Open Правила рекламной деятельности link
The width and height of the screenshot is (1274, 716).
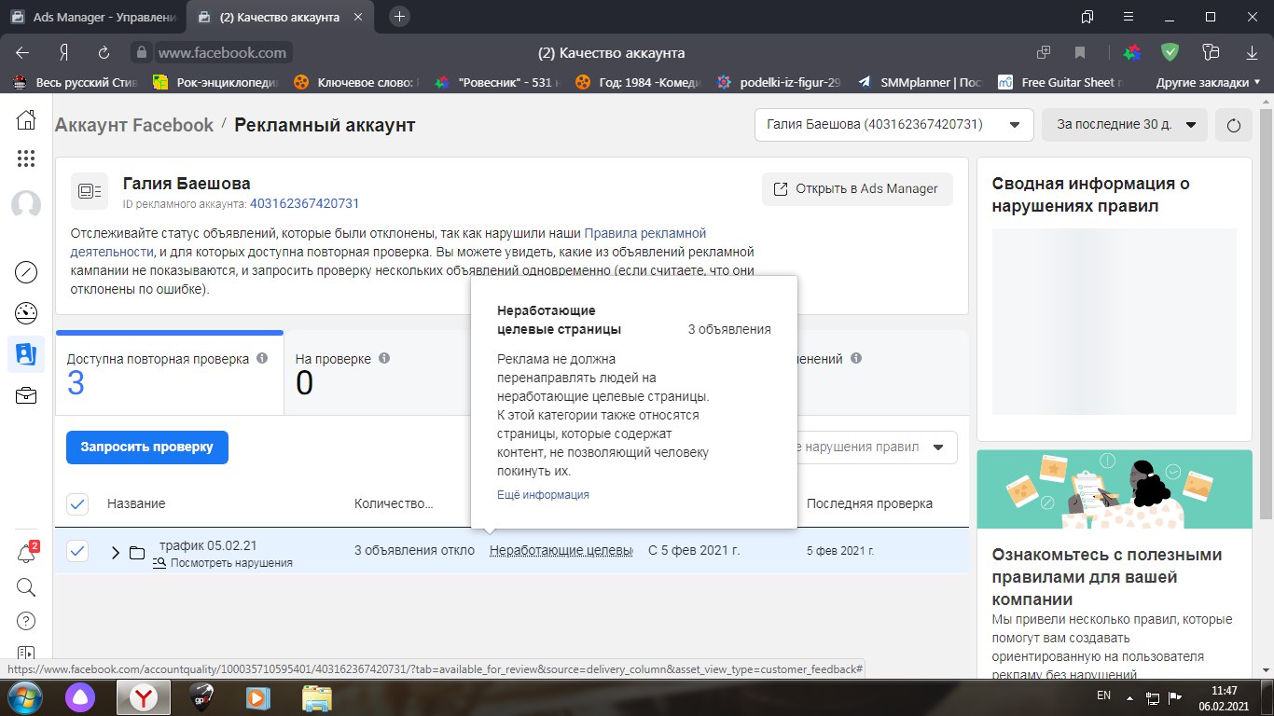click(x=388, y=242)
